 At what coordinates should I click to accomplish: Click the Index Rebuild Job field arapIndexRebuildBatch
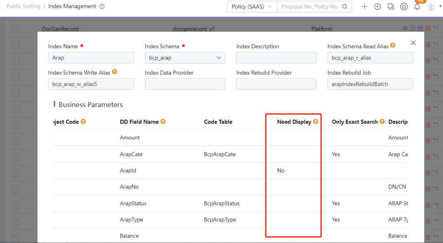coord(370,84)
